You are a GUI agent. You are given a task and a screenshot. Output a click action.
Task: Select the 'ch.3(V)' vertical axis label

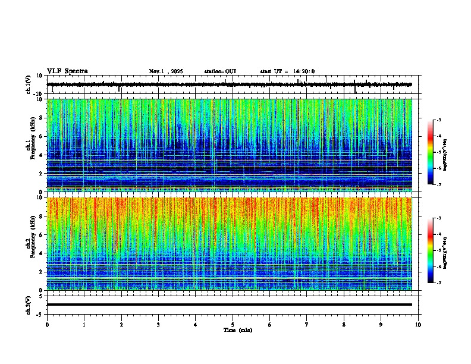point(29,305)
